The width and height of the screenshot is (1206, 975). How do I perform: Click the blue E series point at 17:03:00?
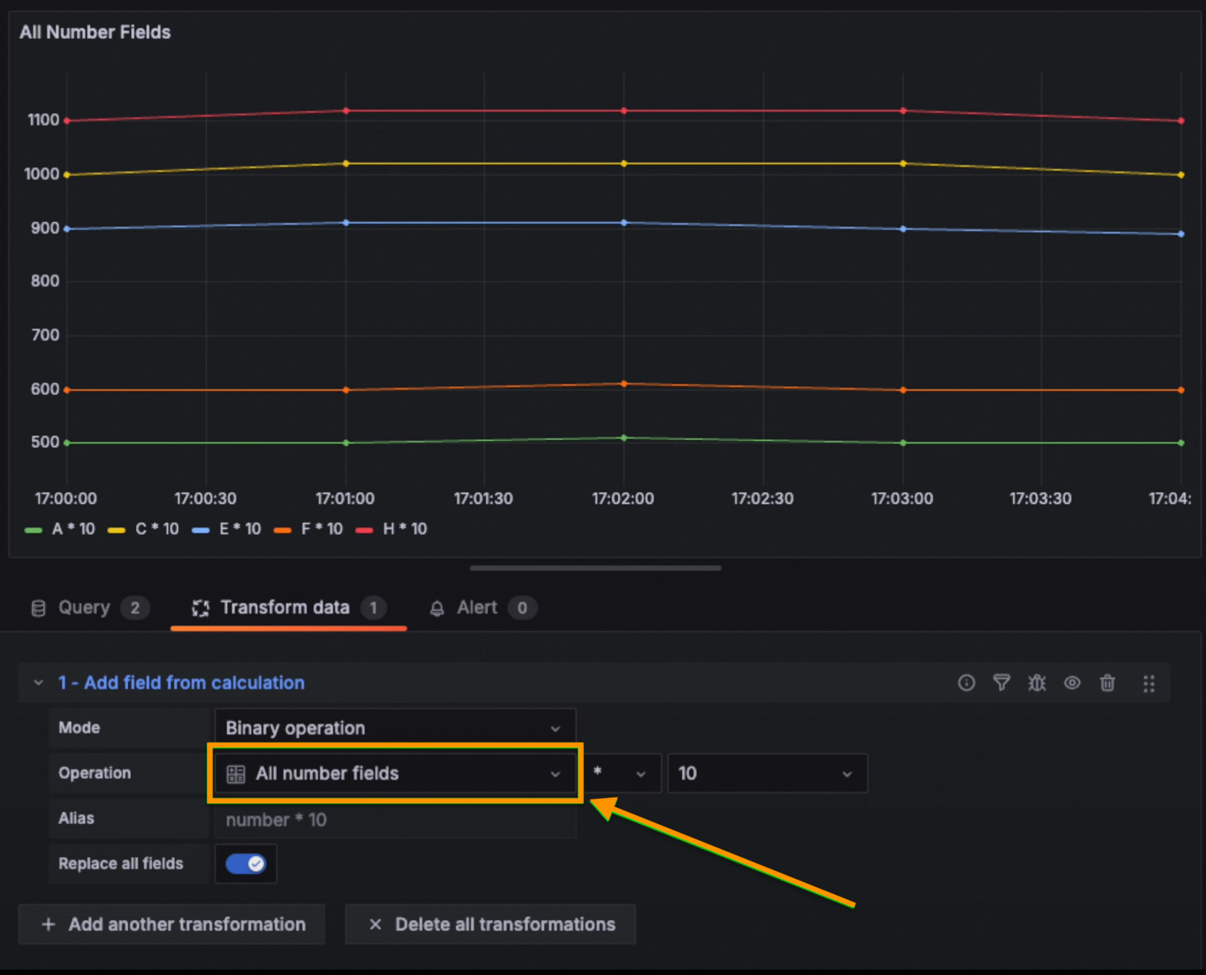pyautogui.click(x=903, y=229)
